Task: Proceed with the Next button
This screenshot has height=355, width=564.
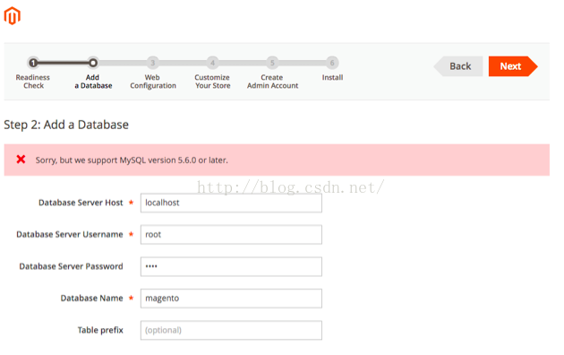Action: tap(513, 66)
